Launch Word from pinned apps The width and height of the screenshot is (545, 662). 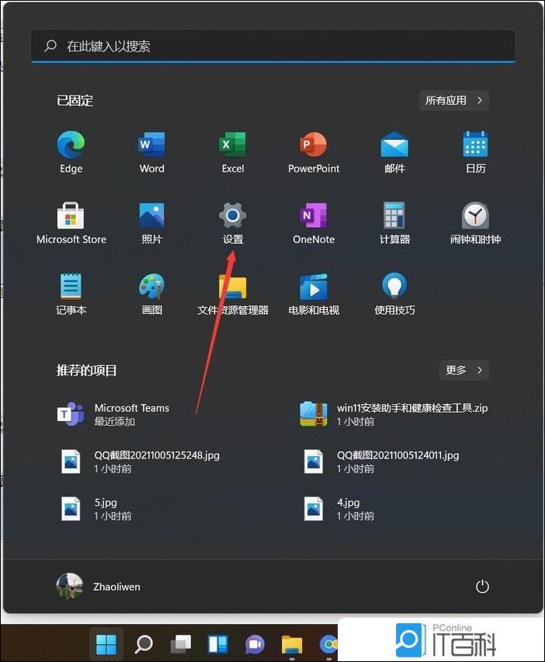coord(152,152)
